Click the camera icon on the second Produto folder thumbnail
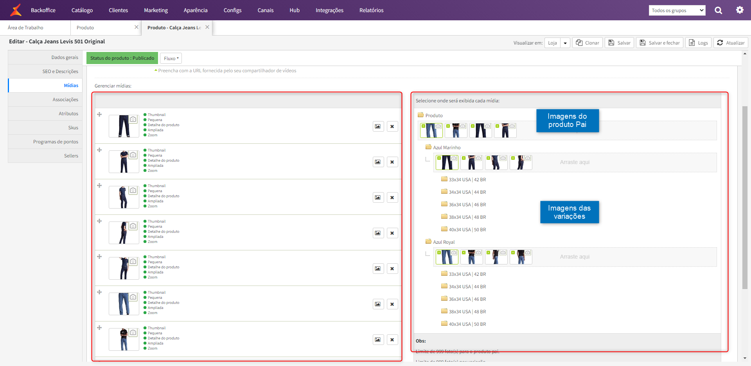Viewport: 751px width, 366px height. [463, 126]
